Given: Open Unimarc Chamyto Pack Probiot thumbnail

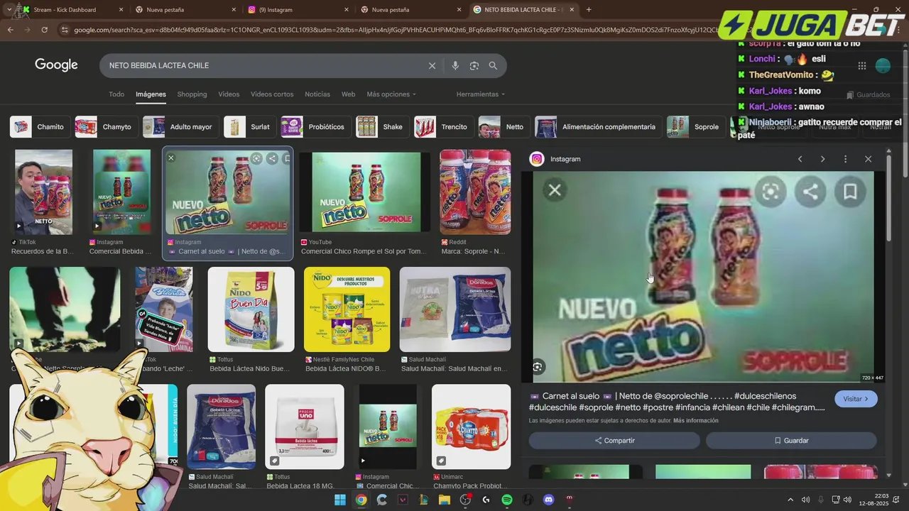Looking at the screenshot, I should pyautogui.click(x=472, y=427).
